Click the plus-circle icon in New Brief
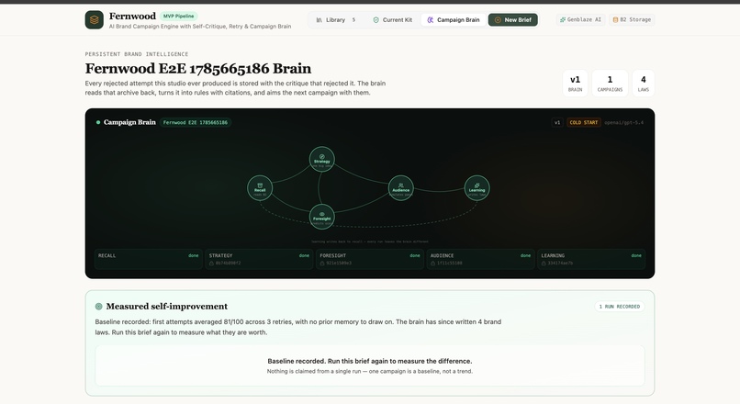740x404 pixels. coord(498,20)
